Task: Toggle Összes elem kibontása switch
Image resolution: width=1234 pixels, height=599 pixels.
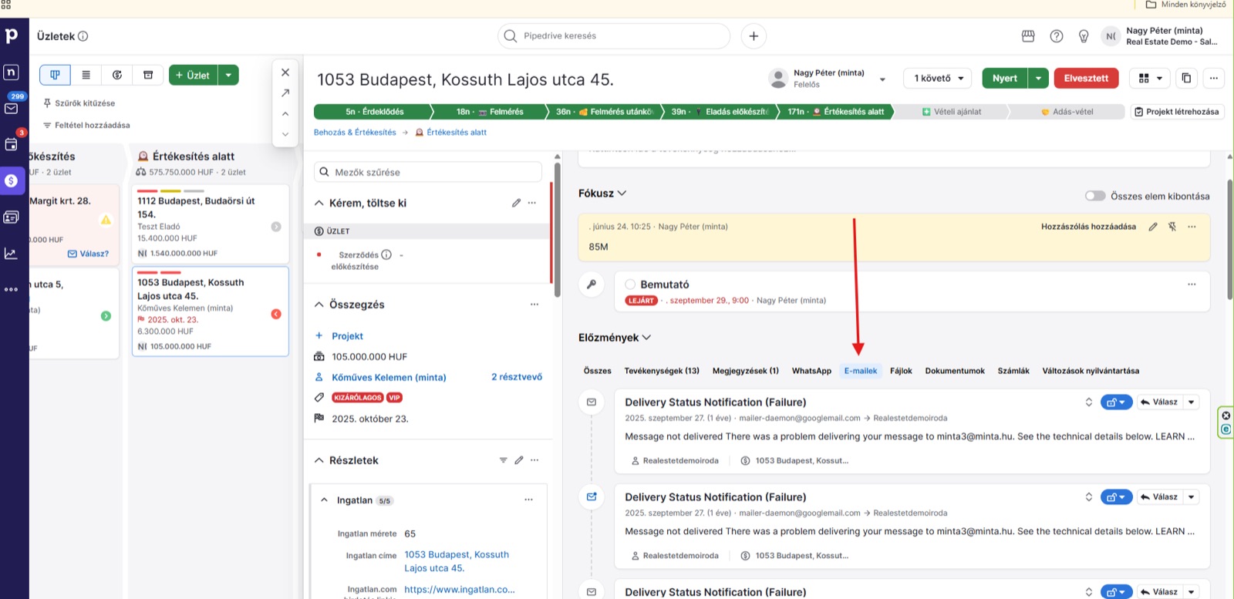Action: tap(1095, 196)
